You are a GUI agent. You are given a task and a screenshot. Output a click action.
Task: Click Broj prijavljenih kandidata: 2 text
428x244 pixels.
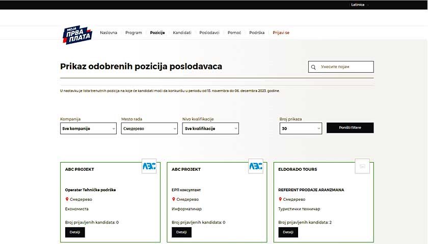click(x=305, y=223)
